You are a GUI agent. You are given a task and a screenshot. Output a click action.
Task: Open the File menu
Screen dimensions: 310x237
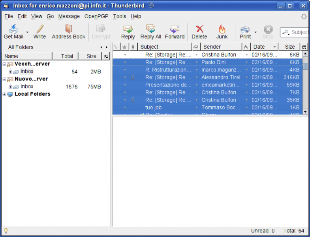coord(9,16)
